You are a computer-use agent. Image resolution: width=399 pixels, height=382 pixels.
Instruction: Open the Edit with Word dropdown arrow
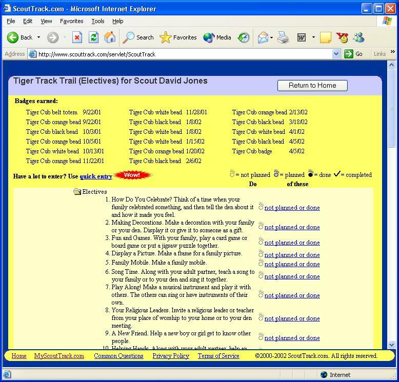[313, 37]
